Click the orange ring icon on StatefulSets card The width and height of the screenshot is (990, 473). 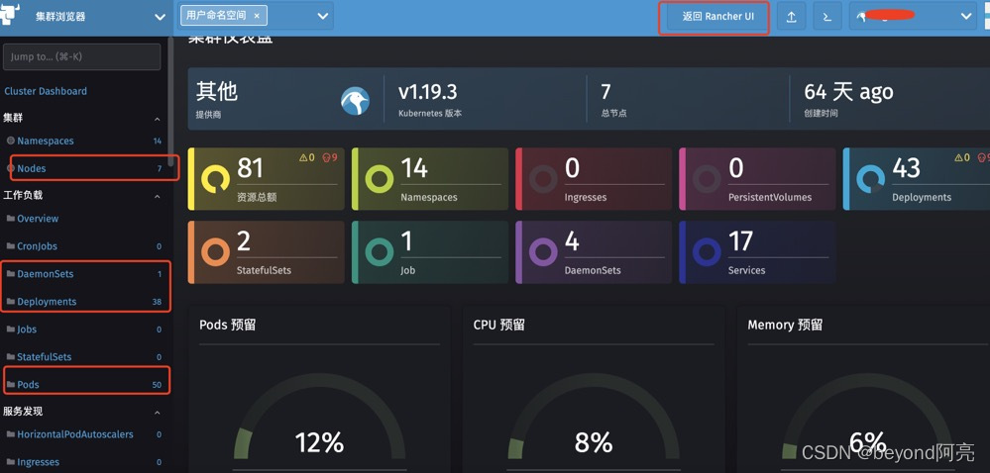[215, 252]
